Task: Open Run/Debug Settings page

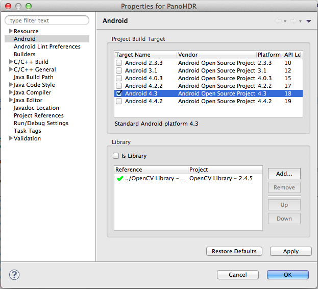Action: [41, 123]
